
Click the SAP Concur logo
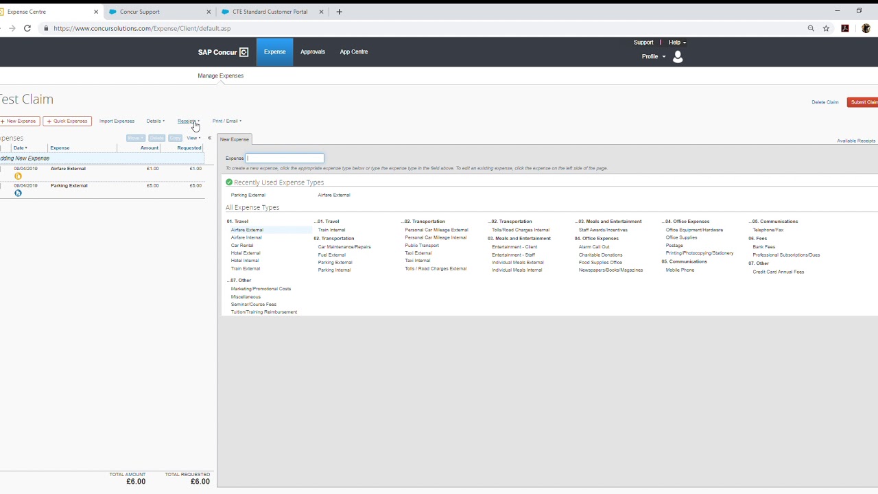[x=223, y=52]
